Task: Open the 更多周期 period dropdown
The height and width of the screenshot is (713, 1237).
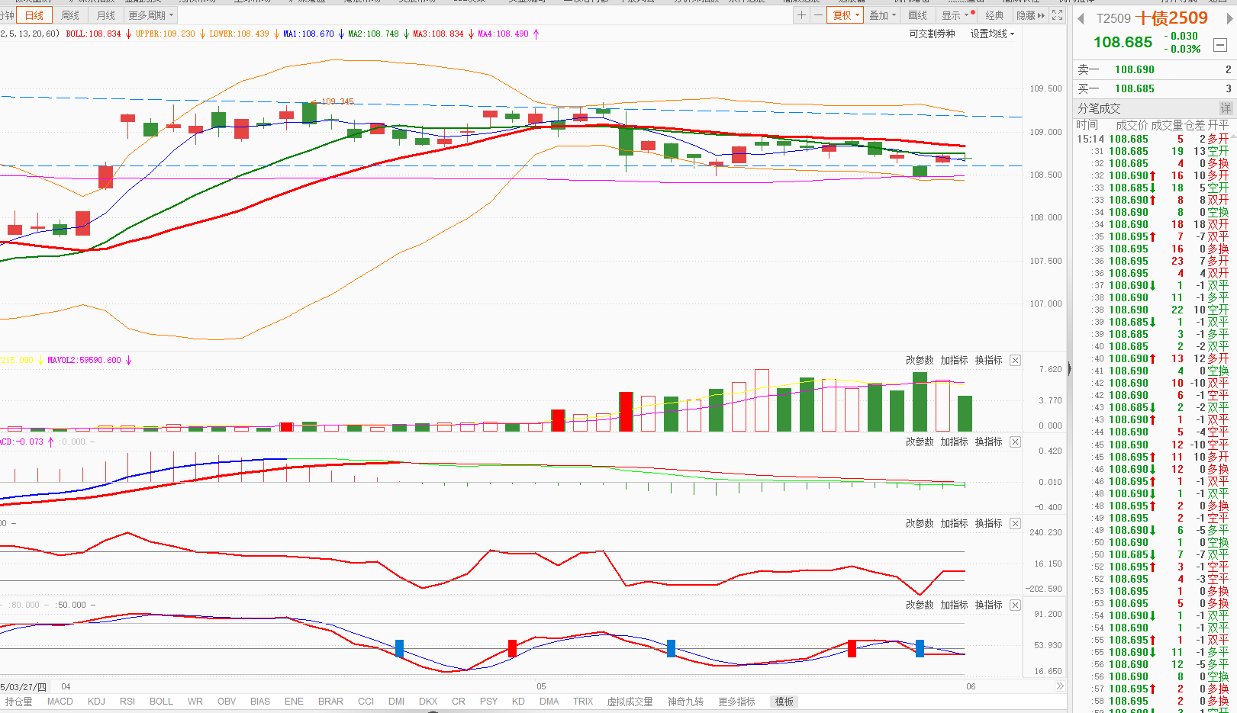Action: click(x=150, y=15)
